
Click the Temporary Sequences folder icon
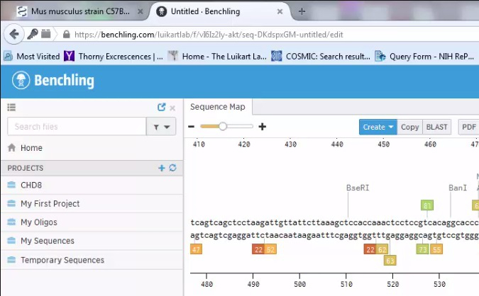pyautogui.click(x=11, y=260)
